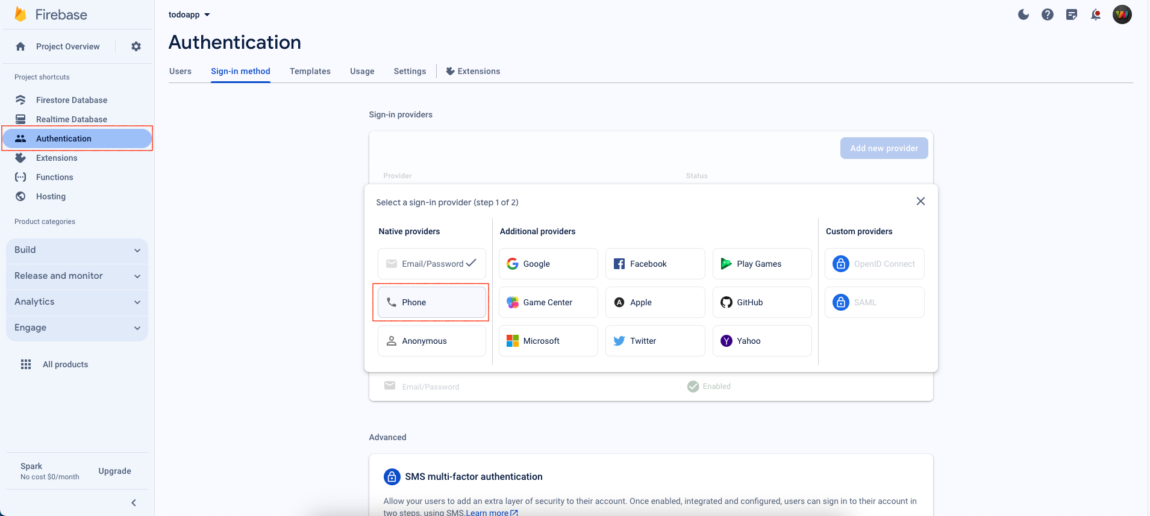The height and width of the screenshot is (516, 1150).
Task: Click the Firestore Database icon
Action: coord(20,100)
